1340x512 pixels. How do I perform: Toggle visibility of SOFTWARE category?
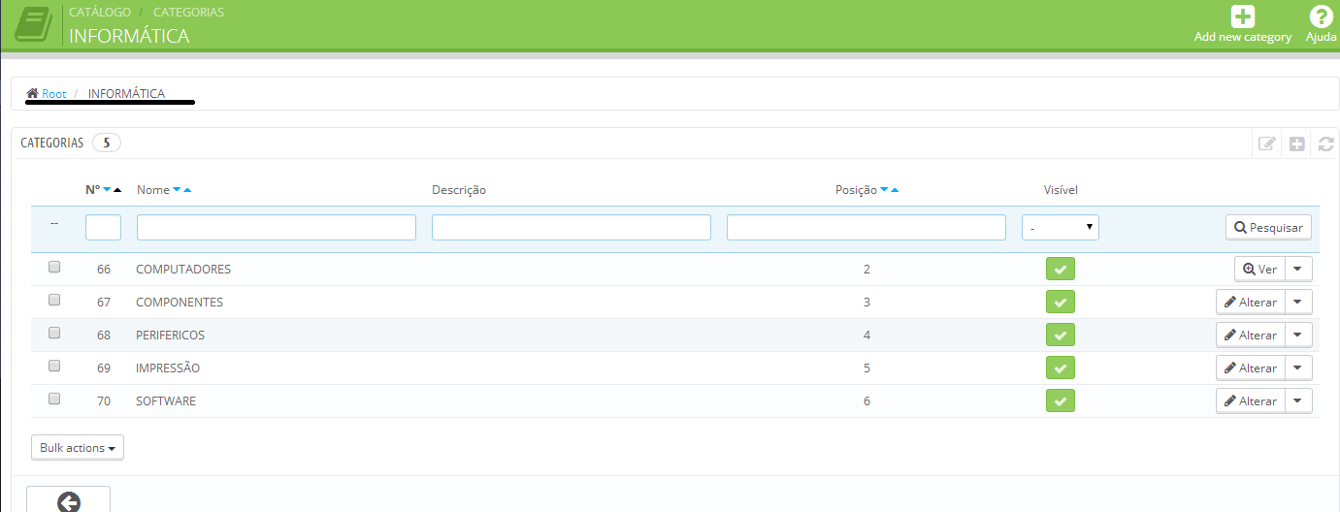1061,401
